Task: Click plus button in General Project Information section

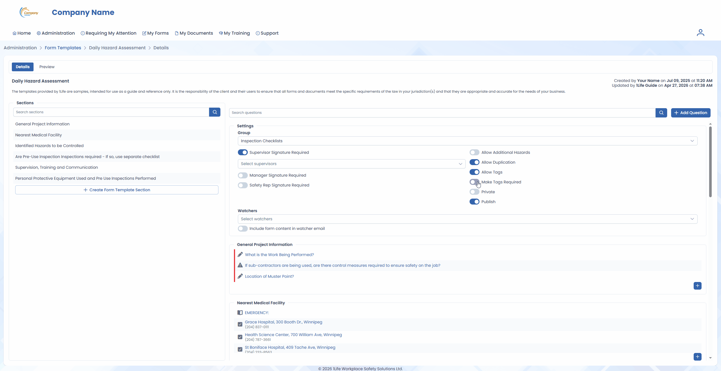Action: 698,286
